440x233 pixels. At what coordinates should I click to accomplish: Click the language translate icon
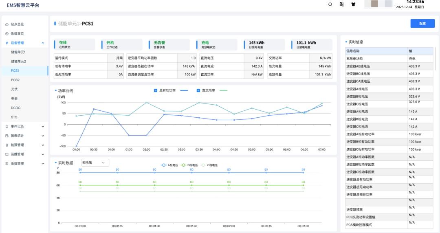coord(342,4)
